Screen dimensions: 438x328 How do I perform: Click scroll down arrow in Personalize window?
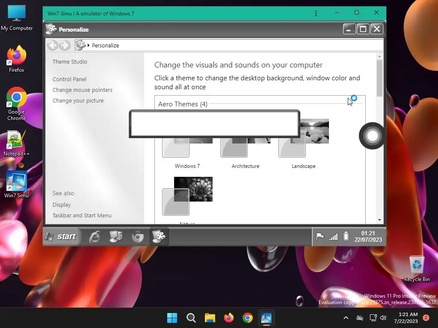[x=379, y=220]
